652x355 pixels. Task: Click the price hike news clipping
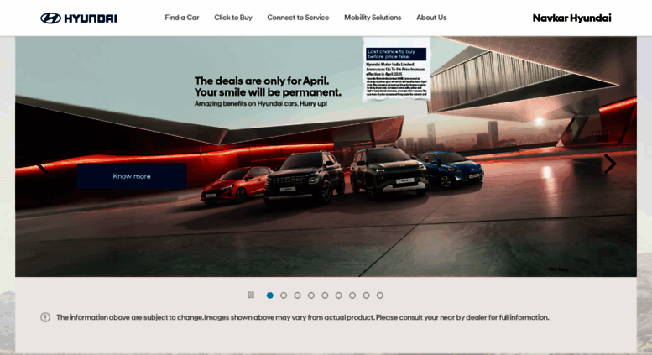click(396, 70)
